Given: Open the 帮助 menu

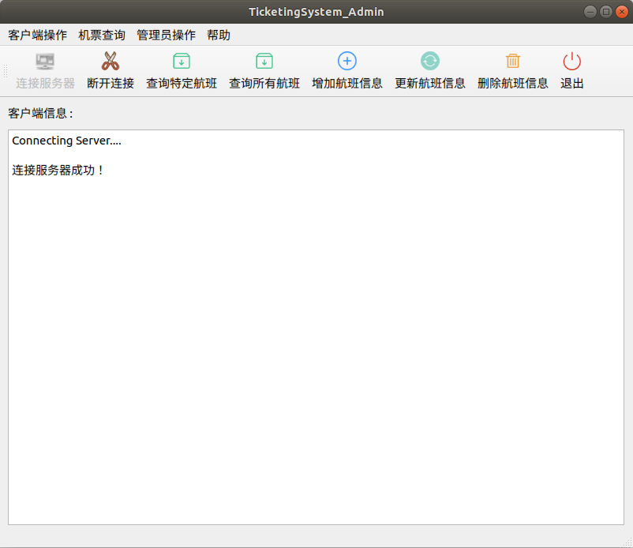Looking at the screenshot, I should [x=219, y=35].
